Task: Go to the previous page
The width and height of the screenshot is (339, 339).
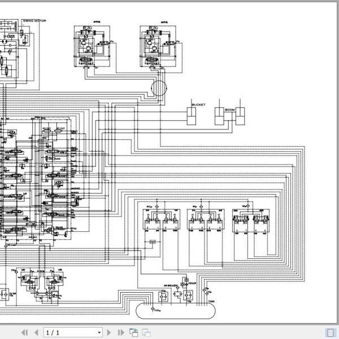Action: (36, 333)
